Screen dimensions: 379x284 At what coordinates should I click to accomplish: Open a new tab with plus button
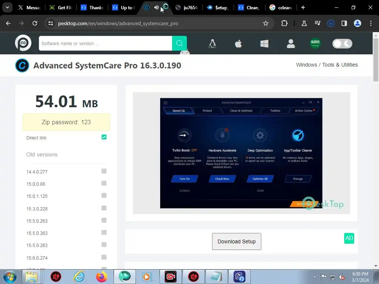pyautogui.click(x=303, y=7)
